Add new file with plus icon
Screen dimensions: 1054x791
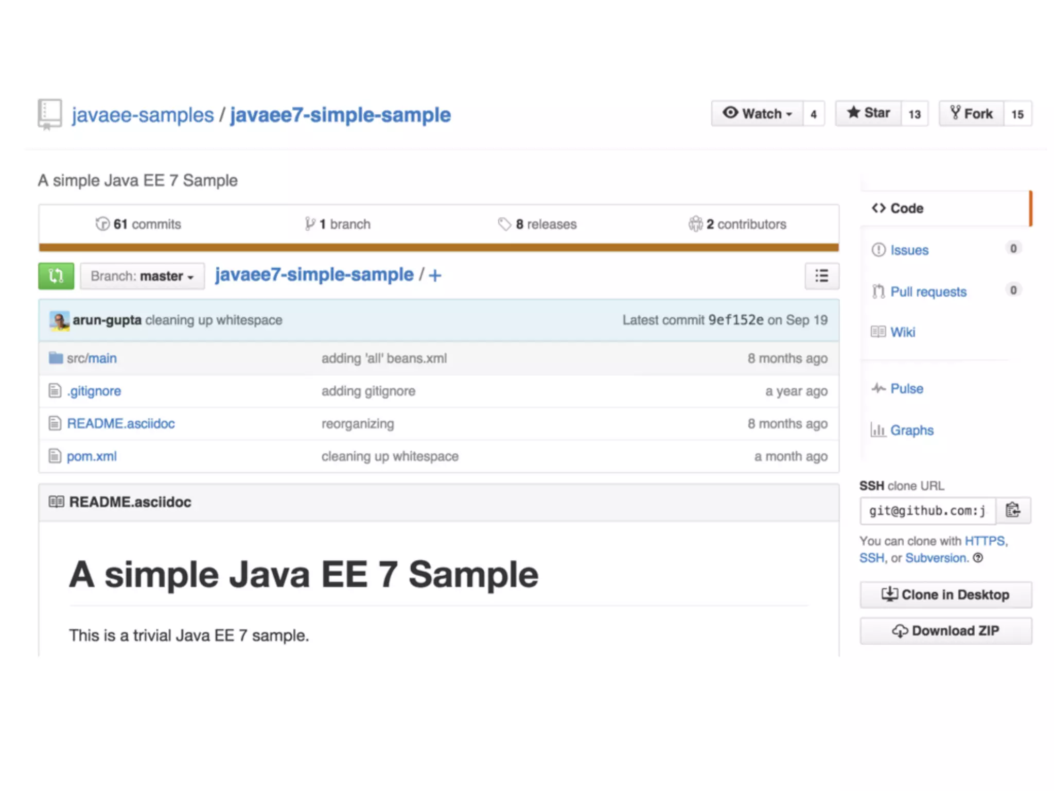click(435, 276)
